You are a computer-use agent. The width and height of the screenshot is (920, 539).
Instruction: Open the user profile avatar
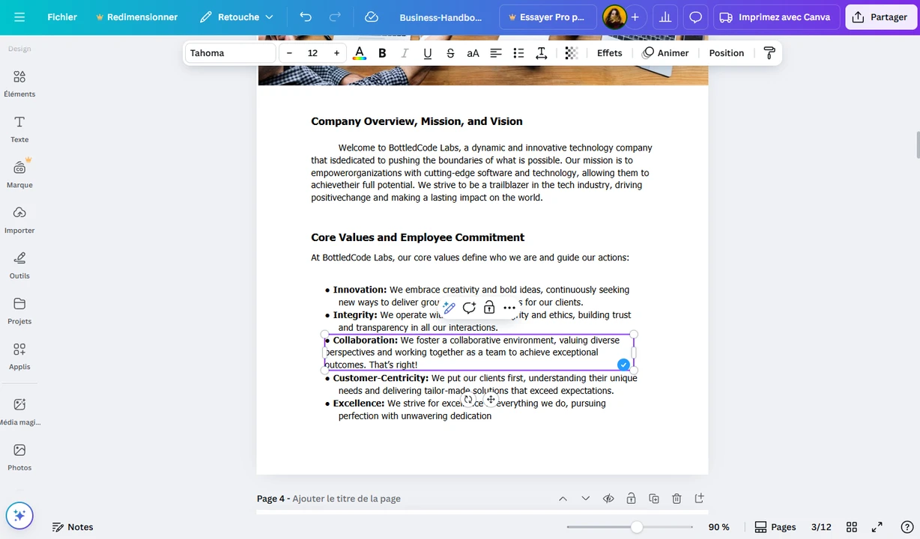click(614, 17)
